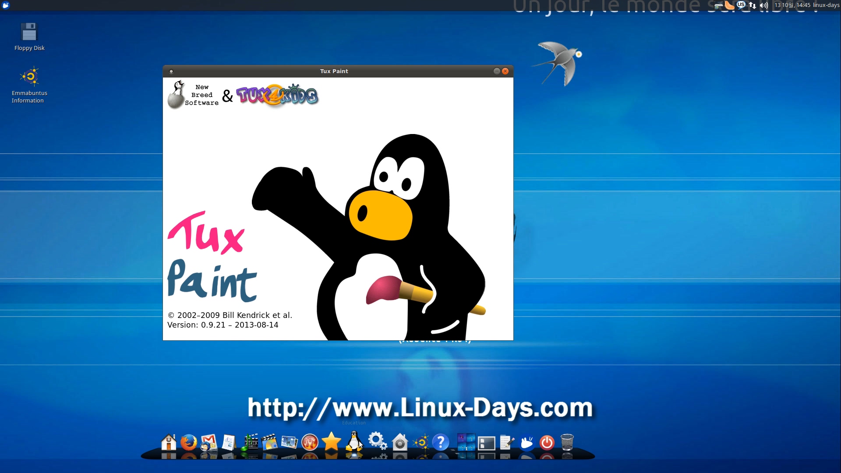This screenshot has width=841, height=473.
Task: Open the blue question mark help icon
Action: (x=441, y=442)
